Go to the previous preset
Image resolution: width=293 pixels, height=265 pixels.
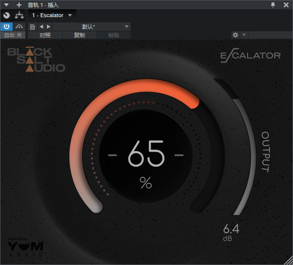41,27
